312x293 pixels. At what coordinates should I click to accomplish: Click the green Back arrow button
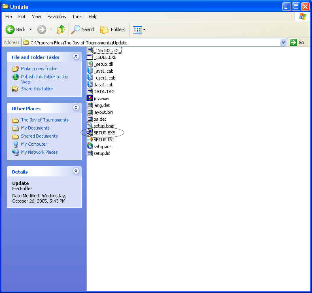click(11, 29)
